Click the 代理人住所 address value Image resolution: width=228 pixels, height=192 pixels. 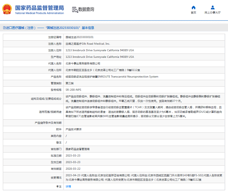[x=103, y=70]
